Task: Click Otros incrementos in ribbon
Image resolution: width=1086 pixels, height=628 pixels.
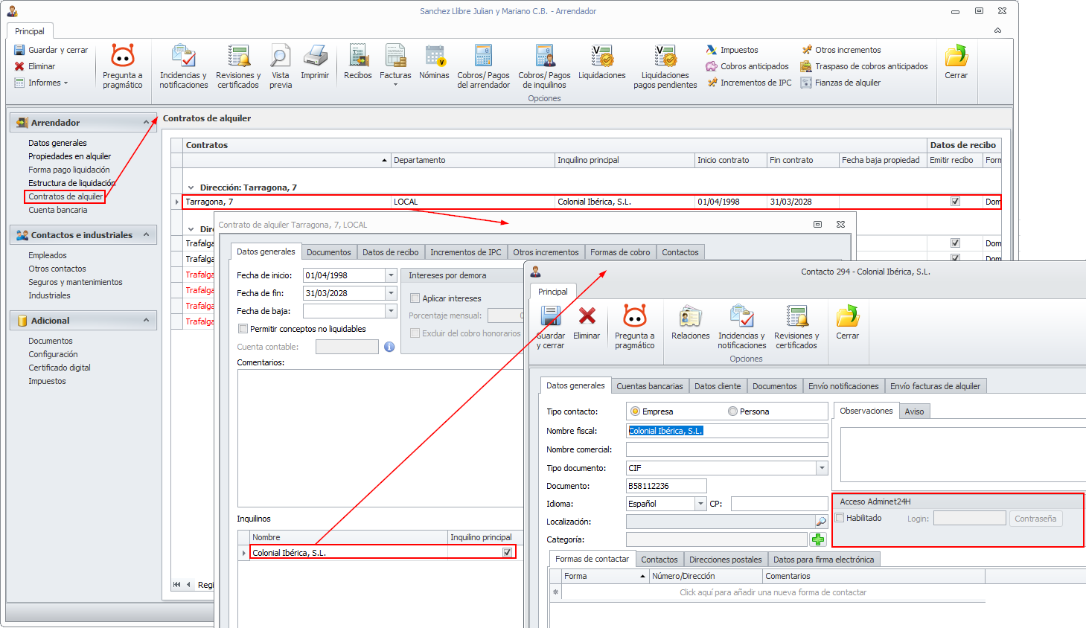Action: [840, 50]
